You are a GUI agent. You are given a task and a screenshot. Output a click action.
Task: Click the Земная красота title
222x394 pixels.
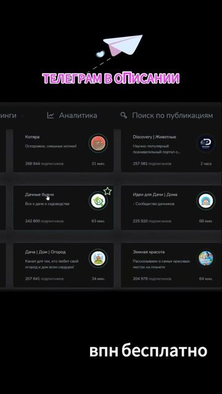coord(149,252)
